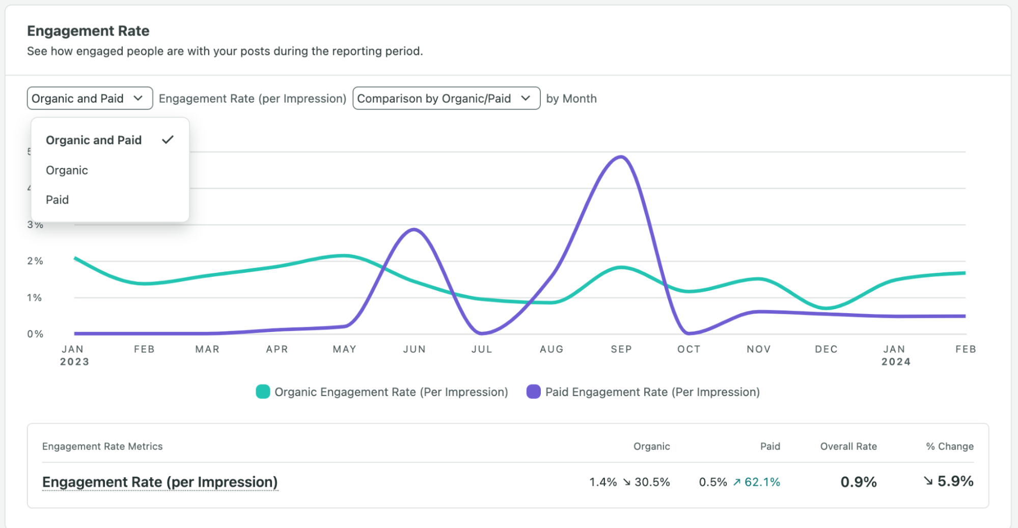Click the purple paid line peak at June
The image size is (1018, 528).
coord(415,230)
